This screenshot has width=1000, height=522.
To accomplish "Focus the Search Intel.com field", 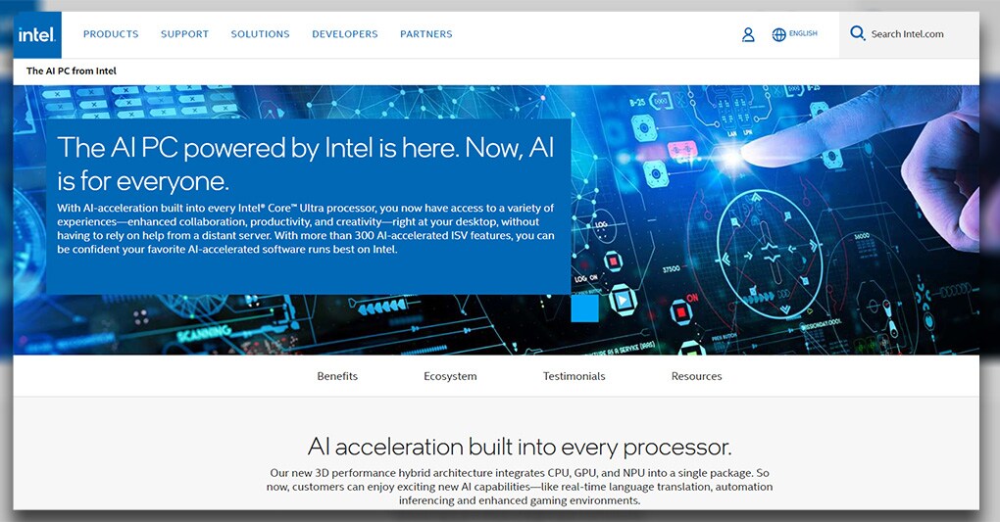I will (909, 34).
